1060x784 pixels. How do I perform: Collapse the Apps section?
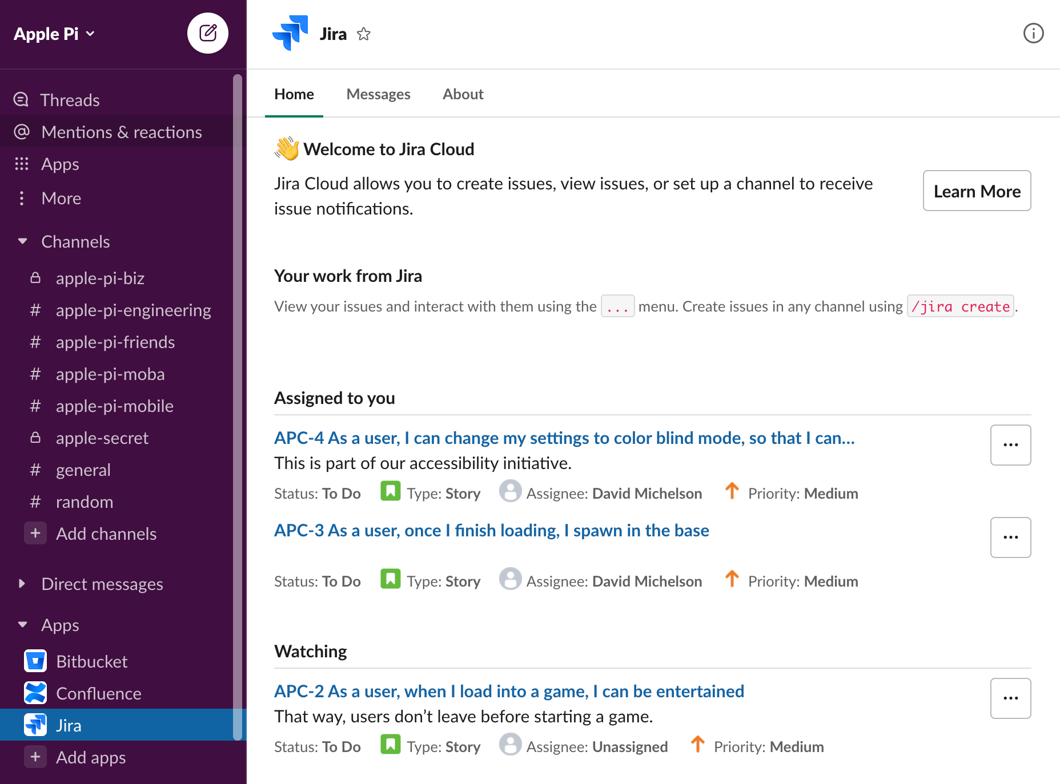coord(22,625)
